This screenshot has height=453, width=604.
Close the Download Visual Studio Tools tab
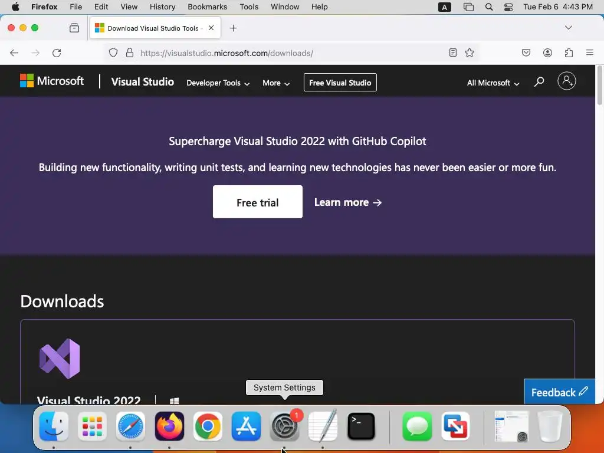coord(211,28)
